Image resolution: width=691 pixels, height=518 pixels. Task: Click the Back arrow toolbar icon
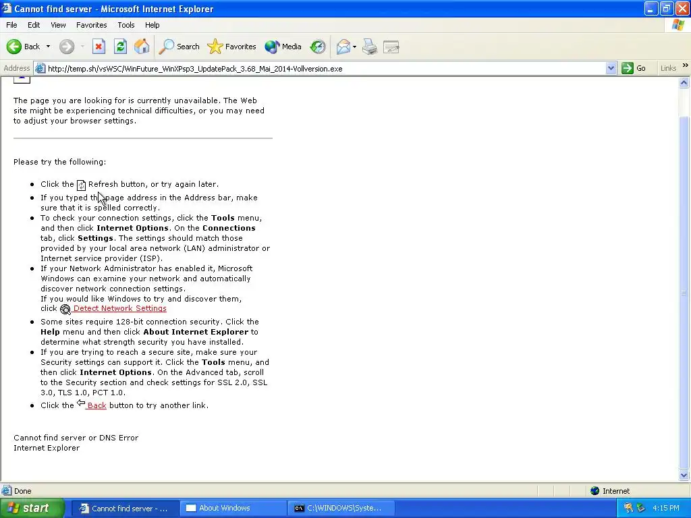coord(14,47)
